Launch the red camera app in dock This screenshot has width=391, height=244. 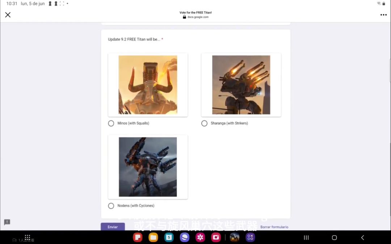(216, 237)
